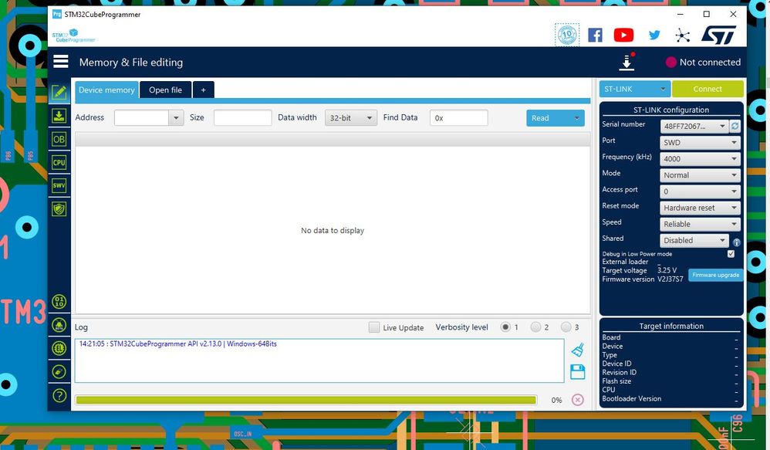
Task: Switch to the Device memory tab
Action: (106, 90)
